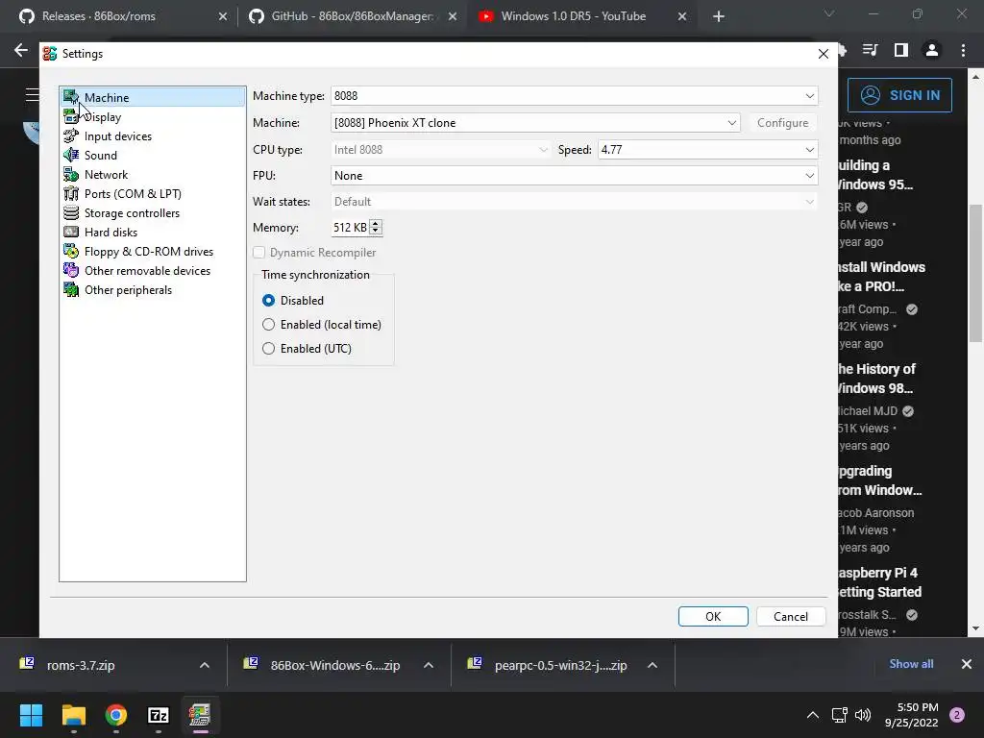
Task: Open the FPU dropdown
Action: tap(575, 176)
